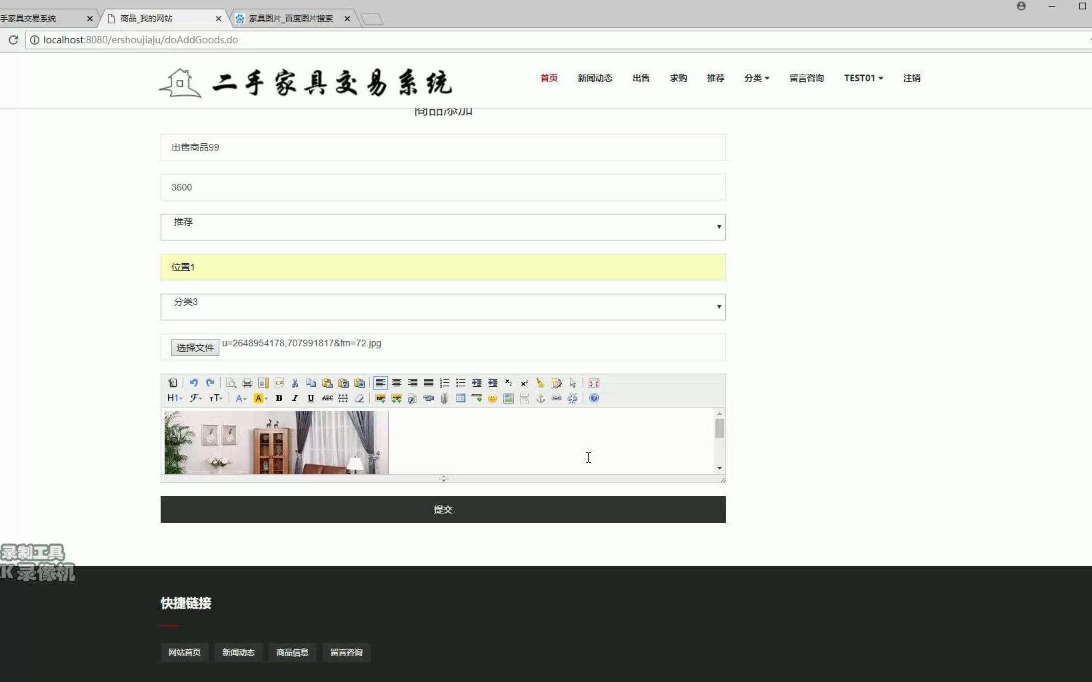
Task: Justify editor text fully
Action: coord(429,383)
